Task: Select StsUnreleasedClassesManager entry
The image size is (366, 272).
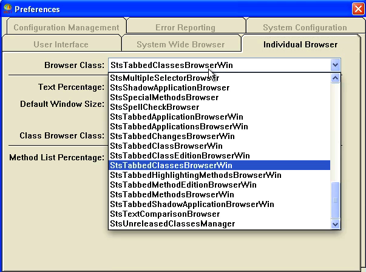Action: [220, 223]
